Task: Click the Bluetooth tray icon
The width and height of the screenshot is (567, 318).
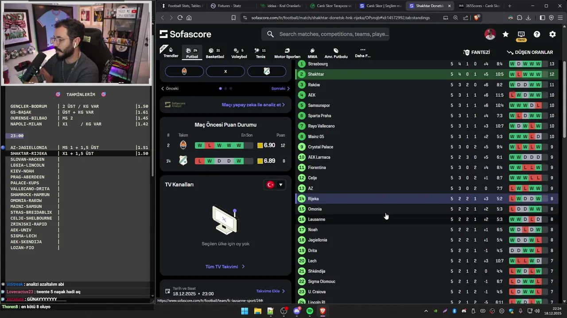Action: coord(454,311)
